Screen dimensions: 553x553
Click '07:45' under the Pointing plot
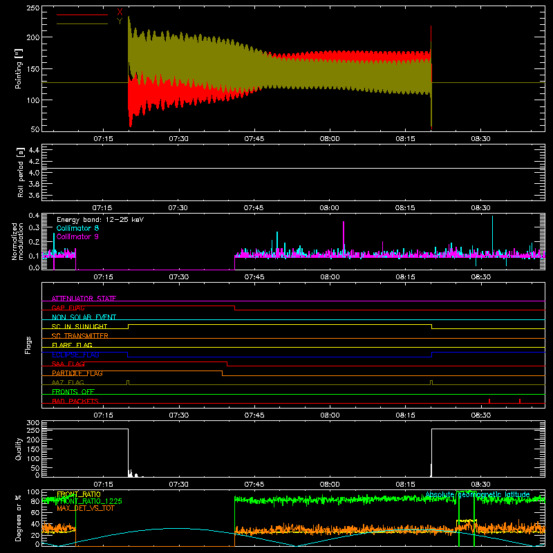(x=254, y=139)
